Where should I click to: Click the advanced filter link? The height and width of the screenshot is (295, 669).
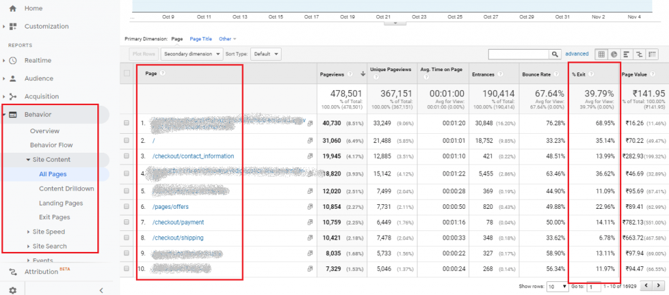[577, 54]
